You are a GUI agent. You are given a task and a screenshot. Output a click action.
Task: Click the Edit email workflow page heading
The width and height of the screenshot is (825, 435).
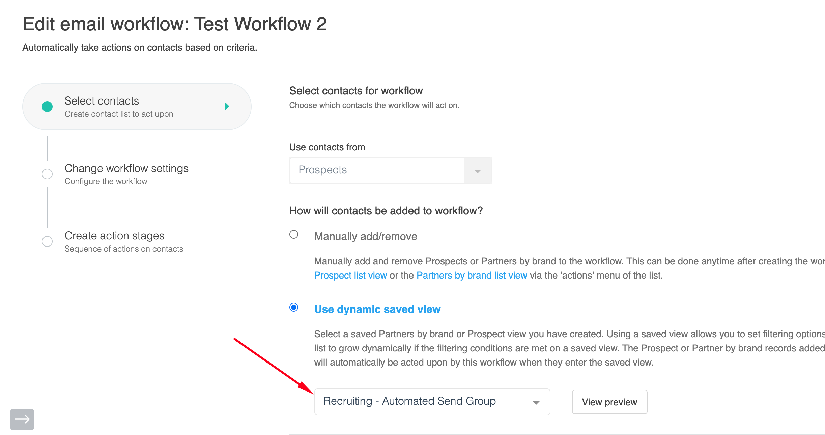[174, 24]
